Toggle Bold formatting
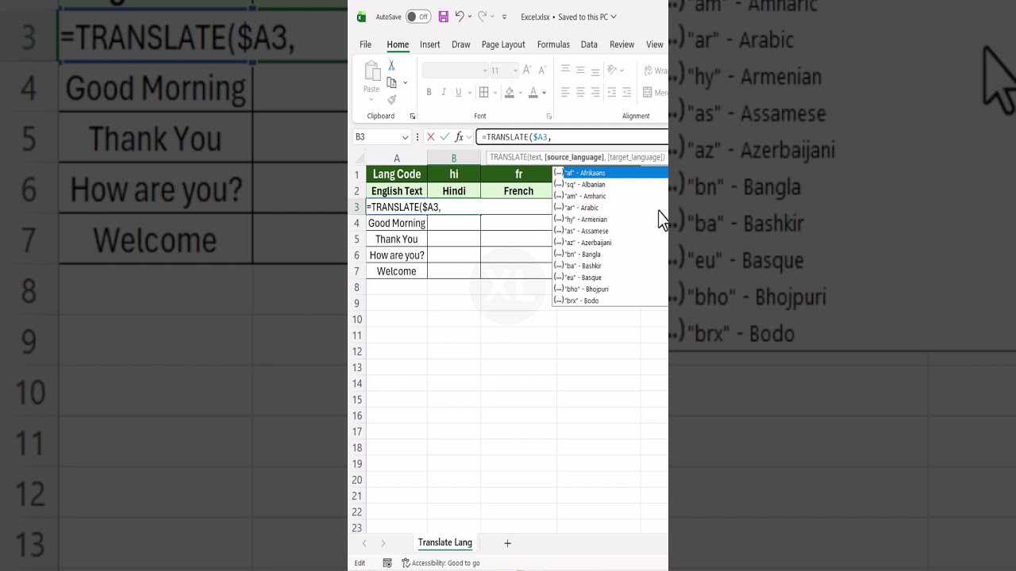 pos(429,93)
